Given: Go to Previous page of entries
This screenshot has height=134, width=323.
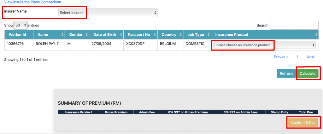Looking at the screenshot, I should click(x=281, y=57).
